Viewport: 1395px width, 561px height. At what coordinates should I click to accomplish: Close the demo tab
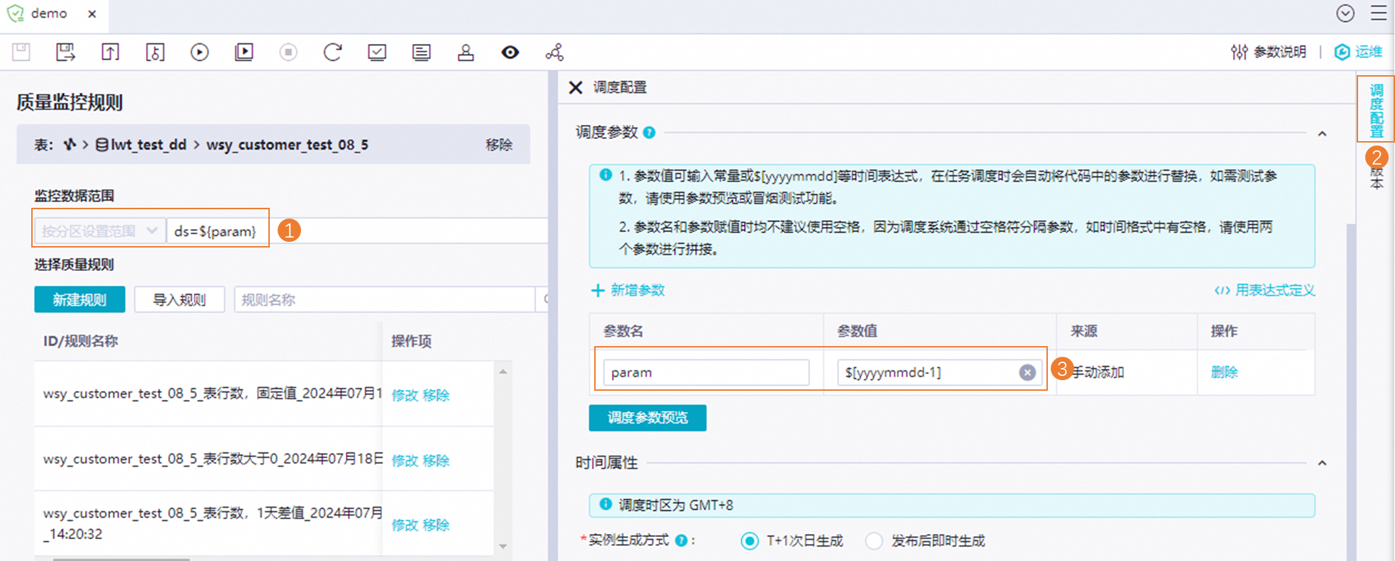92,13
